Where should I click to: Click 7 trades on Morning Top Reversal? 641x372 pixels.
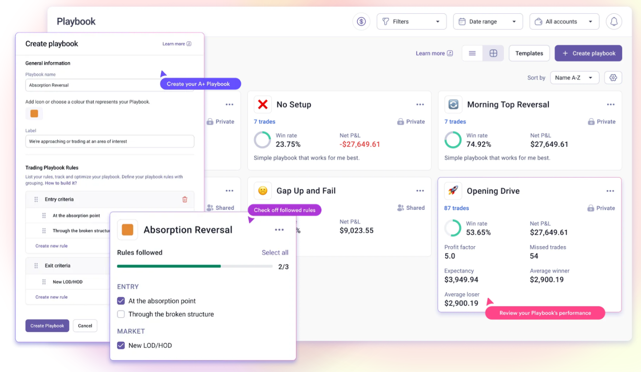tap(455, 122)
